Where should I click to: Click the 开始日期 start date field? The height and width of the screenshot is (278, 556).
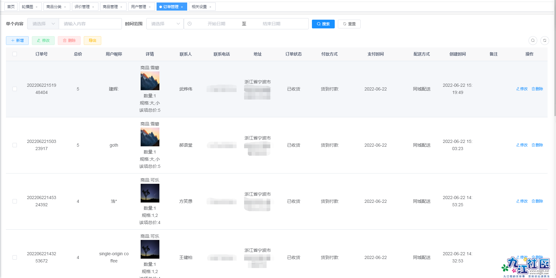click(x=216, y=24)
